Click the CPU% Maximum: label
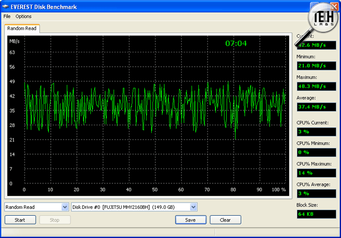Viewport: 341px width, 238px height. [314, 164]
